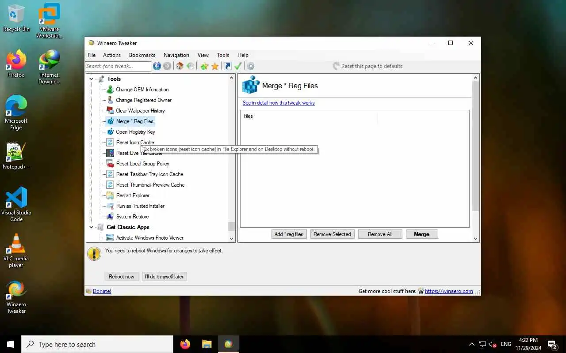The height and width of the screenshot is (353, 566).
Task: Click the Change OEM Information icon
Action: pos(110,90)
